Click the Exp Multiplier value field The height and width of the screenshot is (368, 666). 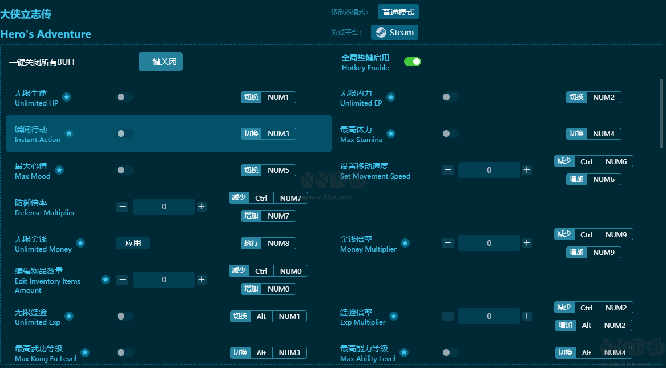pos(489,316)
